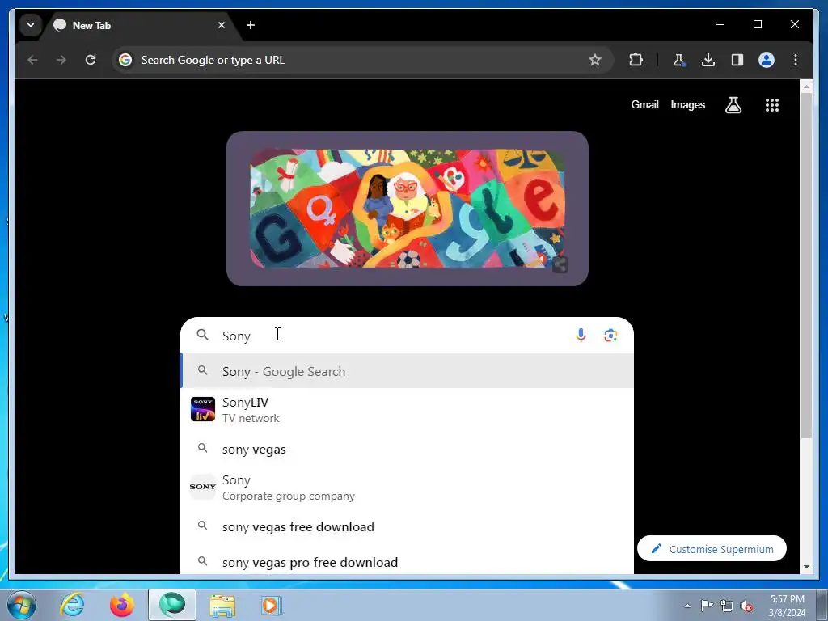Open the network tray icon
This screenshot has width=828, height=621.
(727, 606)
